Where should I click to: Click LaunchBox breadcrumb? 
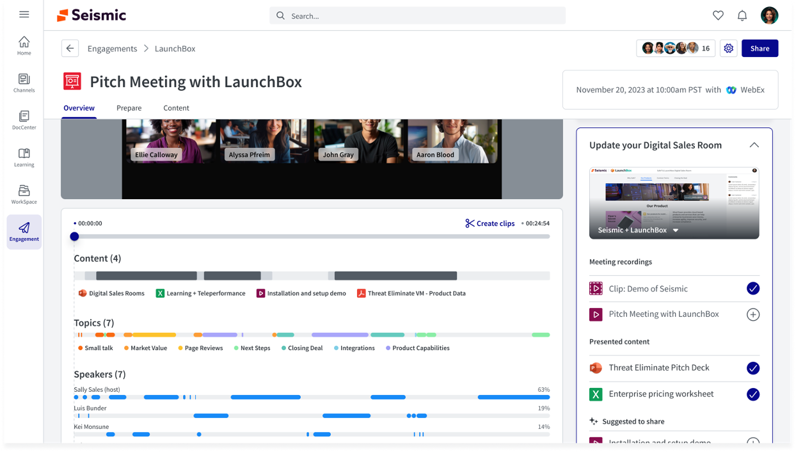click(x=175, y=49)
